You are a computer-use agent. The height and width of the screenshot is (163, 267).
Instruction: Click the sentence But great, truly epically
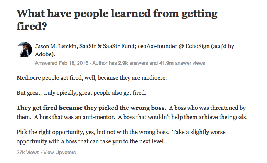click(81, 93)
